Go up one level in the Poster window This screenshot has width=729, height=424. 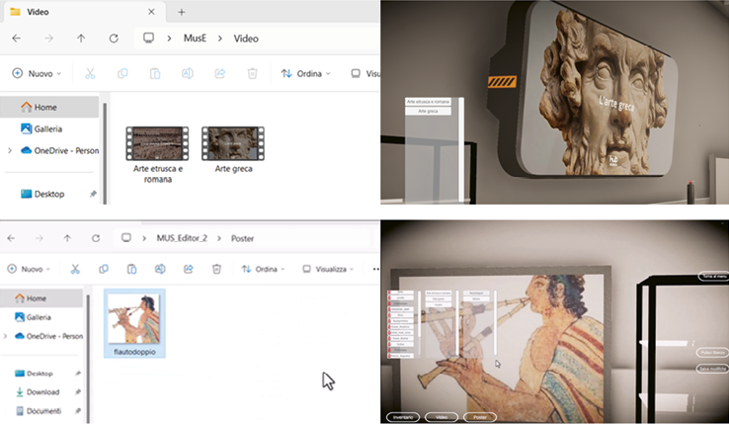pyautogui.click(x=67, y=238)
